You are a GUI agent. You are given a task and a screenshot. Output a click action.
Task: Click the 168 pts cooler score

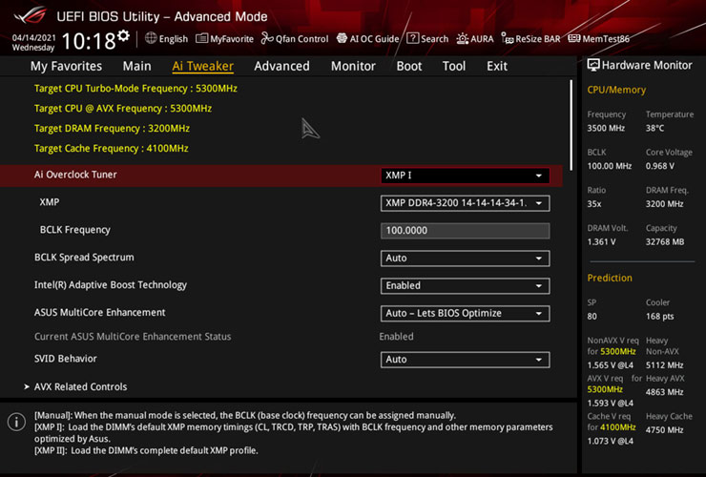point(659,316)
